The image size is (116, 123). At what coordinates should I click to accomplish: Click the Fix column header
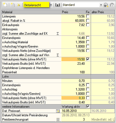tap(88, 12)
